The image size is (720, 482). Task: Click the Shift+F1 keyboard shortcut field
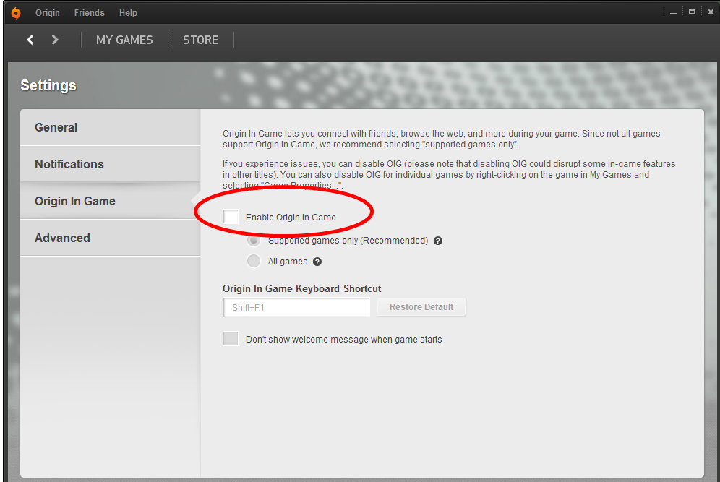[x=296, y=307]
